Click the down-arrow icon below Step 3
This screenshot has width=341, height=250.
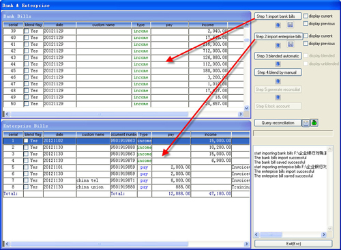(x=278, y=64)
